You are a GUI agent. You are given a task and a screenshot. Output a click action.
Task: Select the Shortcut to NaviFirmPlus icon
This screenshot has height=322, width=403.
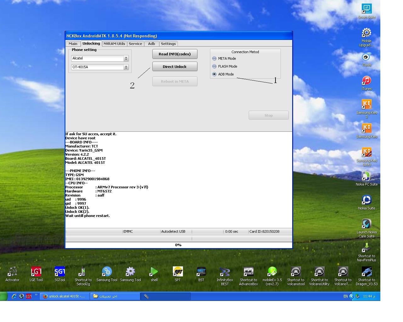[x=366, y=252]
